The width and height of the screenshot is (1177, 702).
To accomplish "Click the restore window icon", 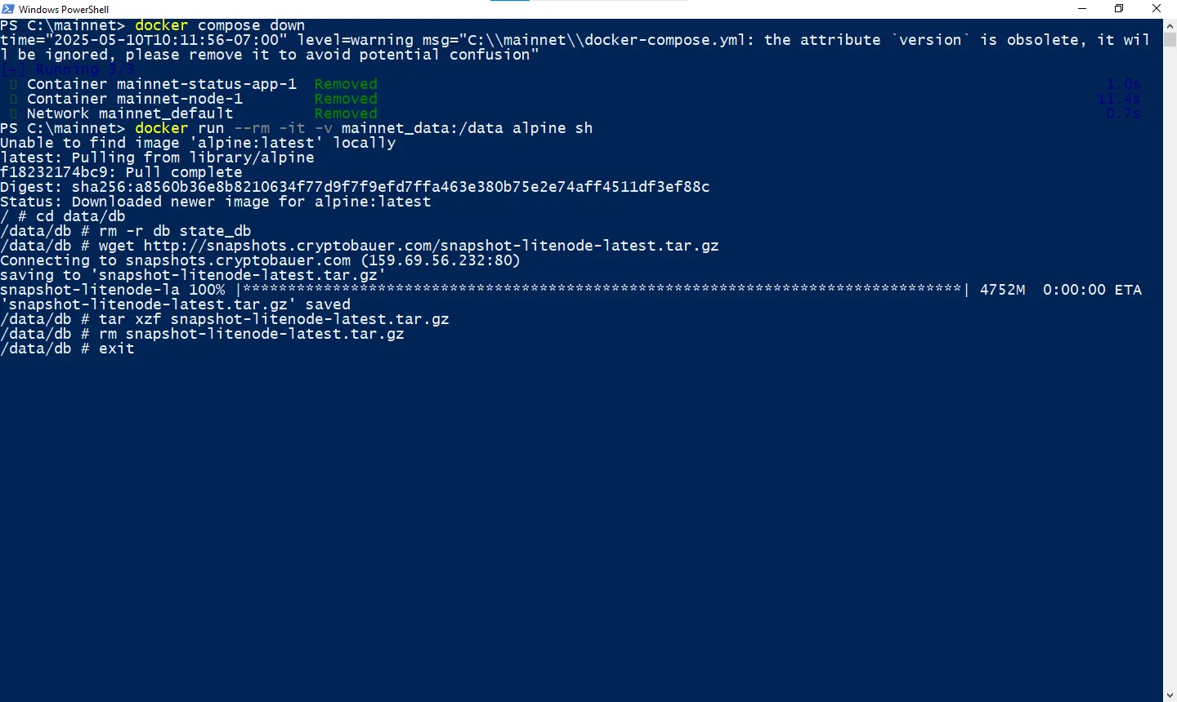I will [1119, 8].
